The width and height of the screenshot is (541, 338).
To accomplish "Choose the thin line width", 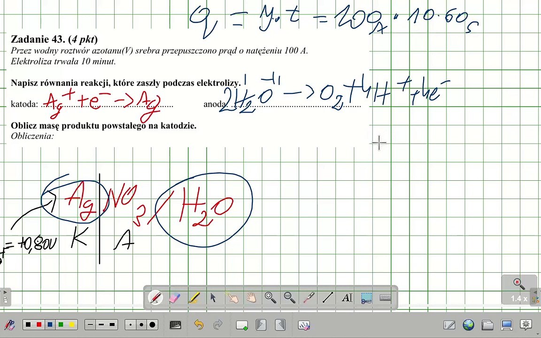I will pyautogui.click(x=90, y=325).
